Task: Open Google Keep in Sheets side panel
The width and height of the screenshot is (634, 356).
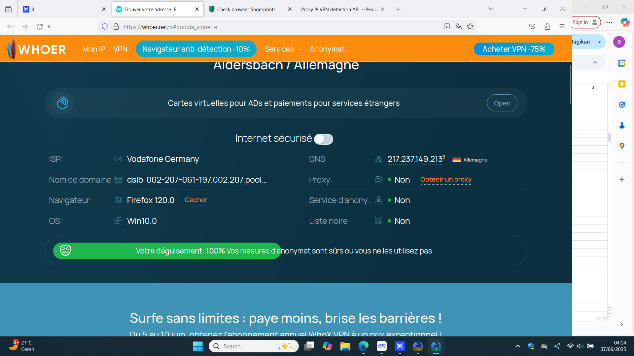Action: pos(622,84)
